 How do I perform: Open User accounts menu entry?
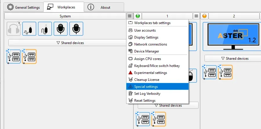[157, 30]
